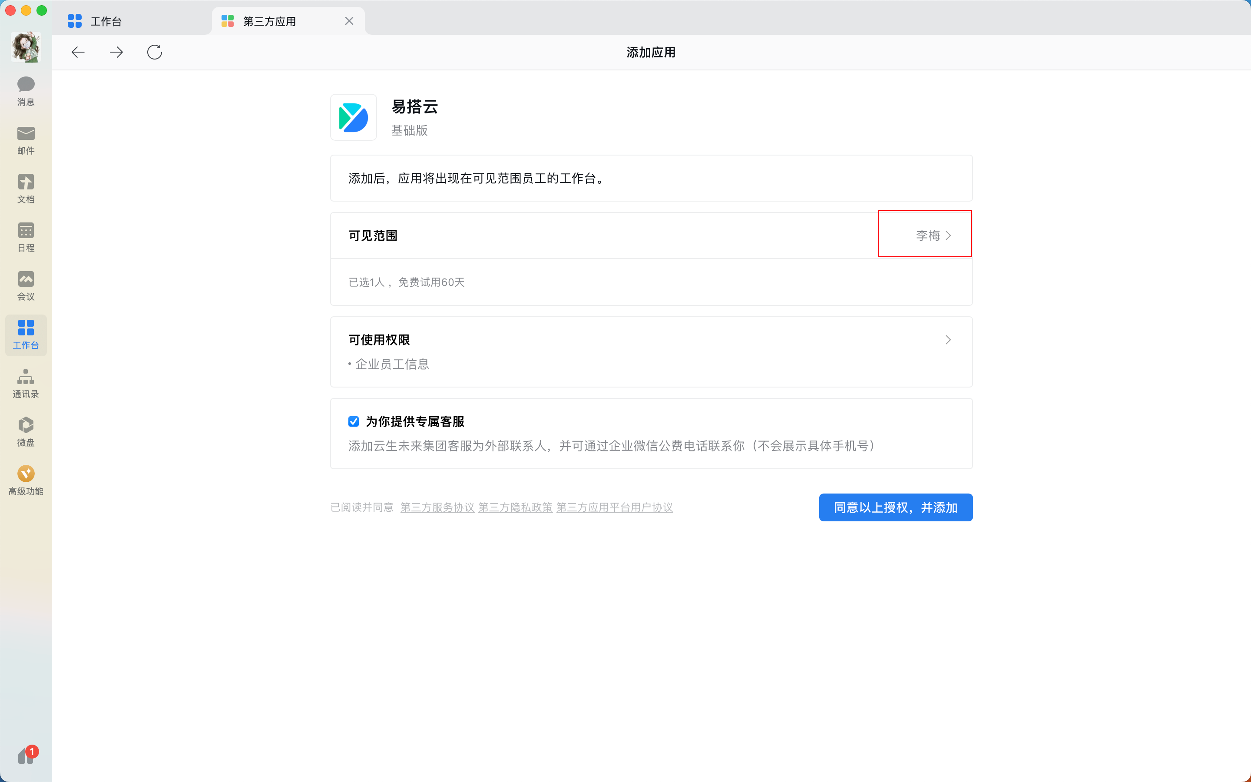Close the 第三方应用 tab
The image size is (1251, 782).
[x=349, y=21]
